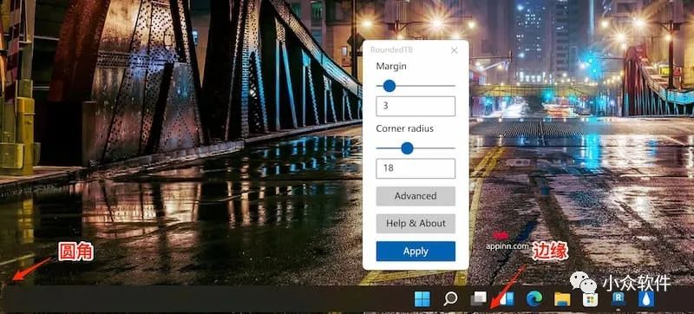Apply the RoundedTB settings
Viewport: 694px width, 314px height.
click(416, 252)
